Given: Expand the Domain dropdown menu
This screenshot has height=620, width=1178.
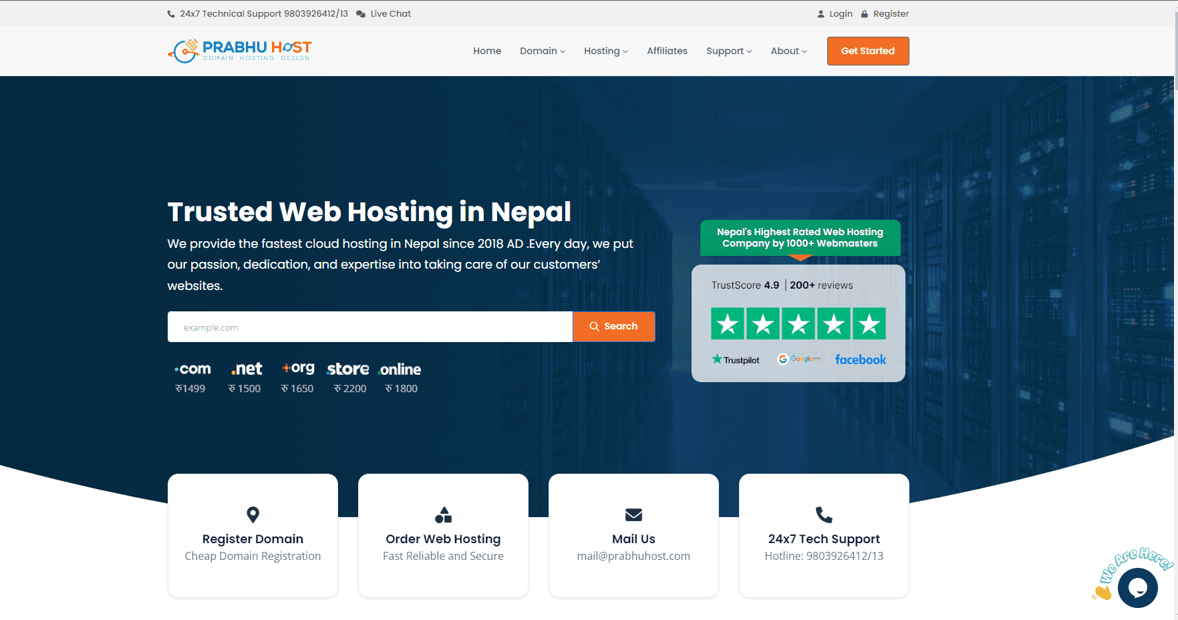Looking at the screenshot, I should 543,51.
